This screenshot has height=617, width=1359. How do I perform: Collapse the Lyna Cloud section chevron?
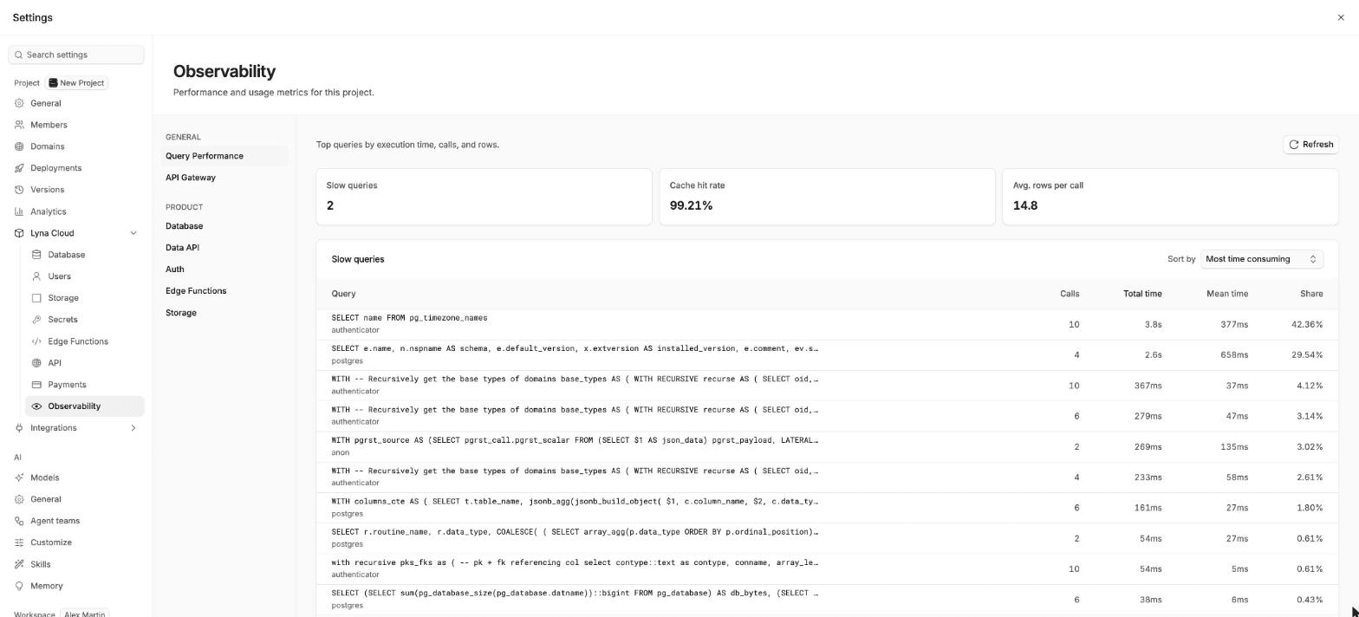(133, 233)
